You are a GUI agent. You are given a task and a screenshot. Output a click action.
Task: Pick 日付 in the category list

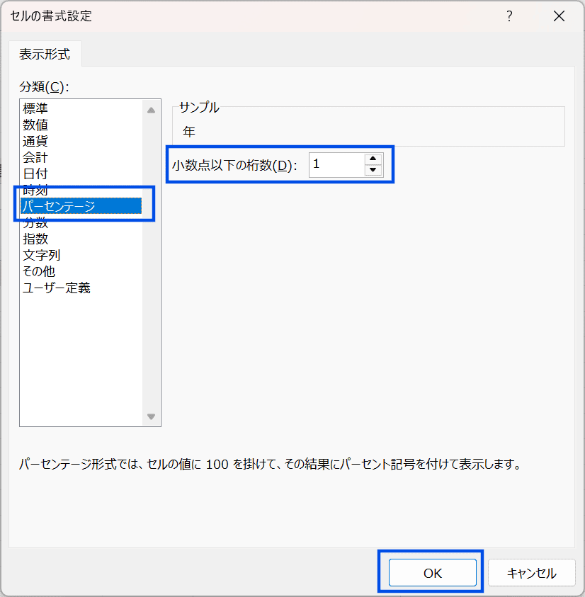(35, 174)
